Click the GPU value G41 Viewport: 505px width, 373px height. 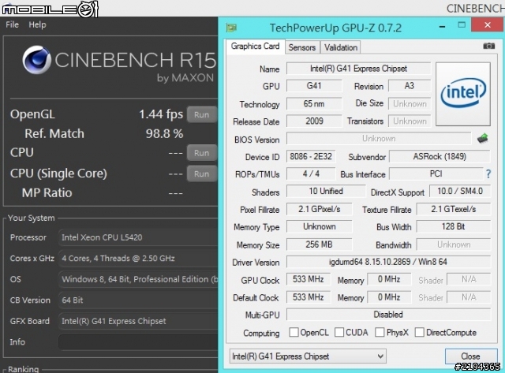(314, 86)
